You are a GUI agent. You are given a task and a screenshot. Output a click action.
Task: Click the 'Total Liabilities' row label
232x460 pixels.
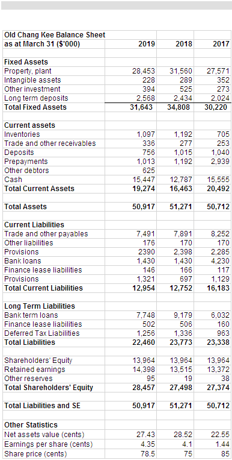[29, 342]
